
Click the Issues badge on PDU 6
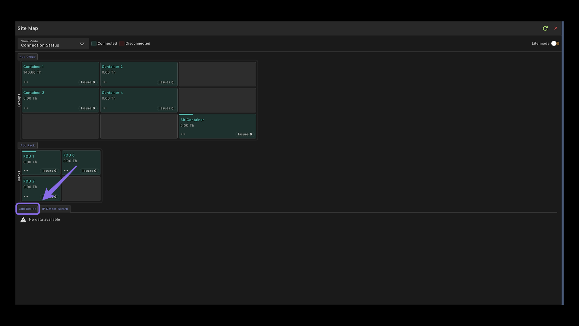point(89,171)
